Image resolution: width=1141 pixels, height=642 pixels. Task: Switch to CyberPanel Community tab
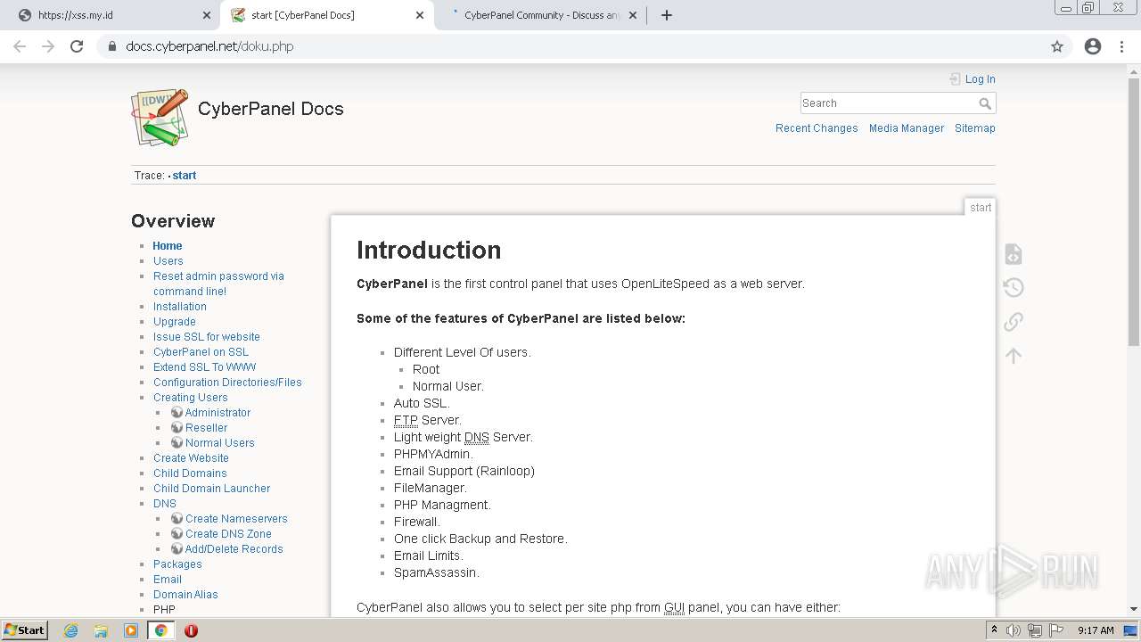[x=540, y=15]
